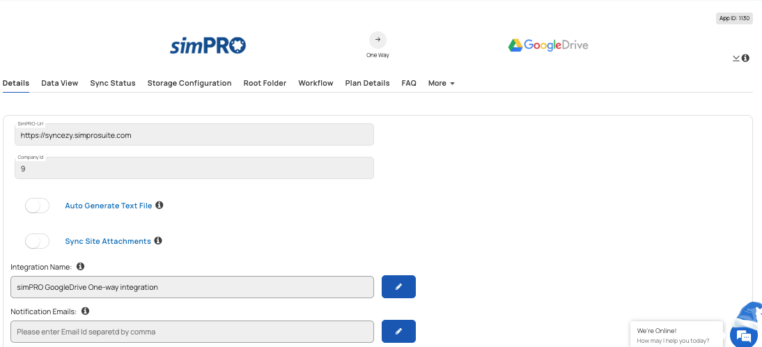Open info icon for Auto Generate Text File
Viewport: 762px width, 347px height.
(x=160, y=205)
